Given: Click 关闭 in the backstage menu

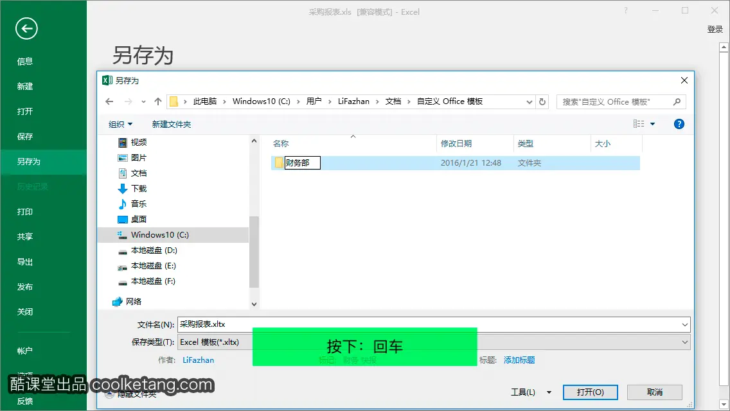Looking at the screenshot, I should click(25, 312).
